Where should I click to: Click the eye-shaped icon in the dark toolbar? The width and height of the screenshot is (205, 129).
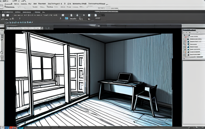(x=89, y=19)
